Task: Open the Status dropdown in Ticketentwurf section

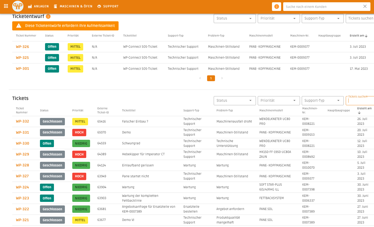Action: 235,19
